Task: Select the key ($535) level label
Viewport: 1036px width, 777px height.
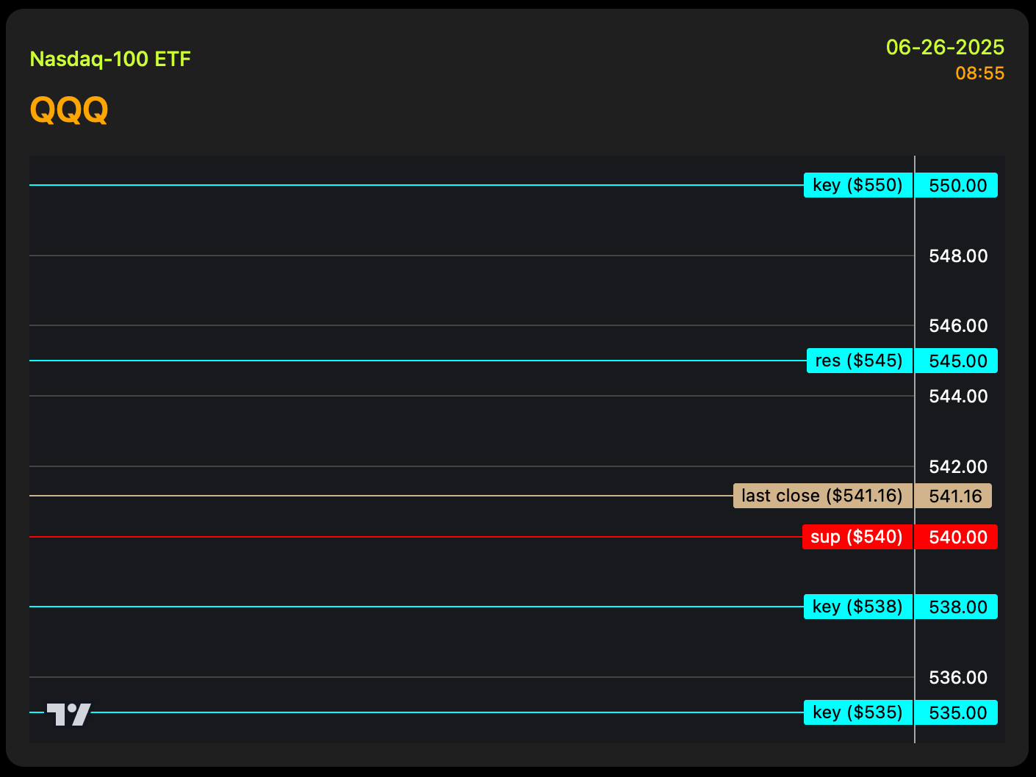Action: [857, 712]
